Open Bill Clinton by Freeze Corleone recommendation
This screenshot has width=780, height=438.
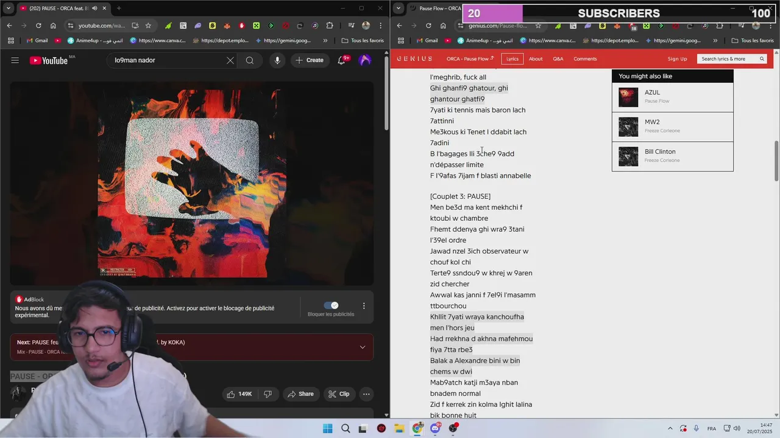click(673, 156)
